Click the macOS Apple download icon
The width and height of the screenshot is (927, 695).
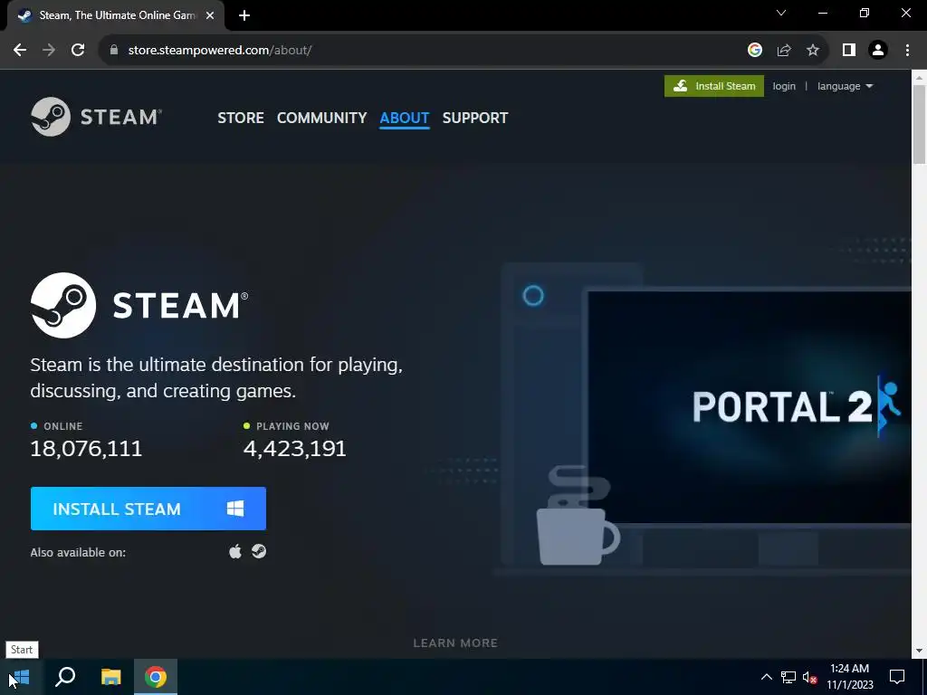point(235,552)
